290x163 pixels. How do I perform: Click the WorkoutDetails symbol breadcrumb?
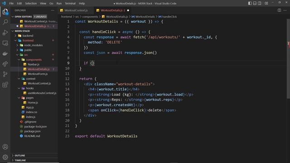[x=143, y=17]
